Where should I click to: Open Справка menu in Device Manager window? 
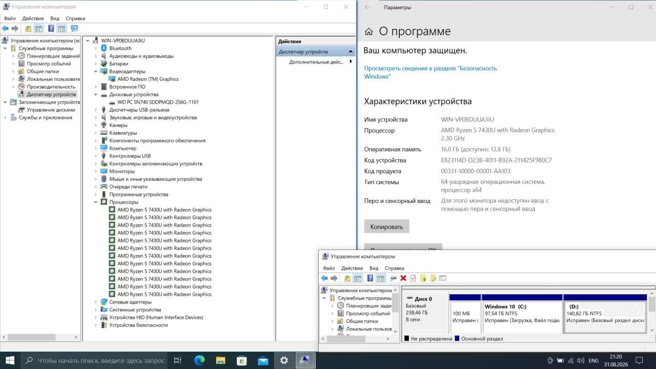click(75, 18)
